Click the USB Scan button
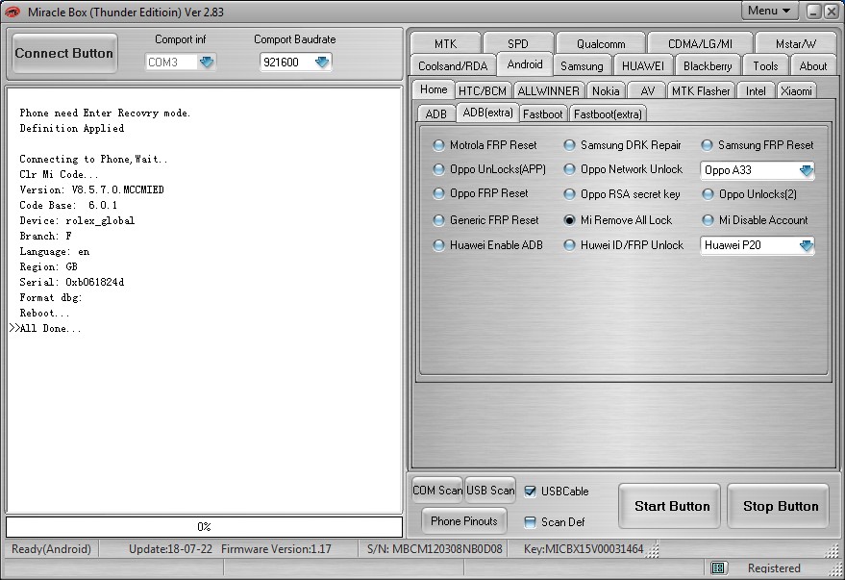The height and width of the screenshot is (580, 845). pos(490,490)
